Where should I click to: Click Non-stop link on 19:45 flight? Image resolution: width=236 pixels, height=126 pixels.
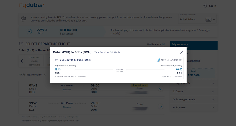(67, 107)
